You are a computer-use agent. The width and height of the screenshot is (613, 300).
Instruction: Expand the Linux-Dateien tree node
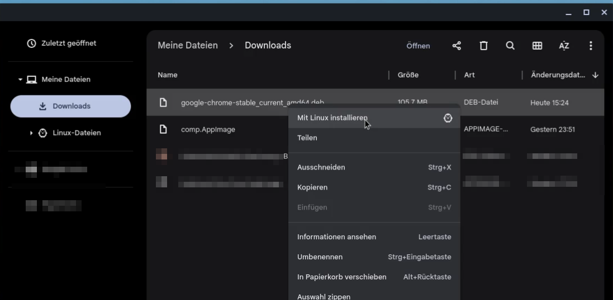31,133
